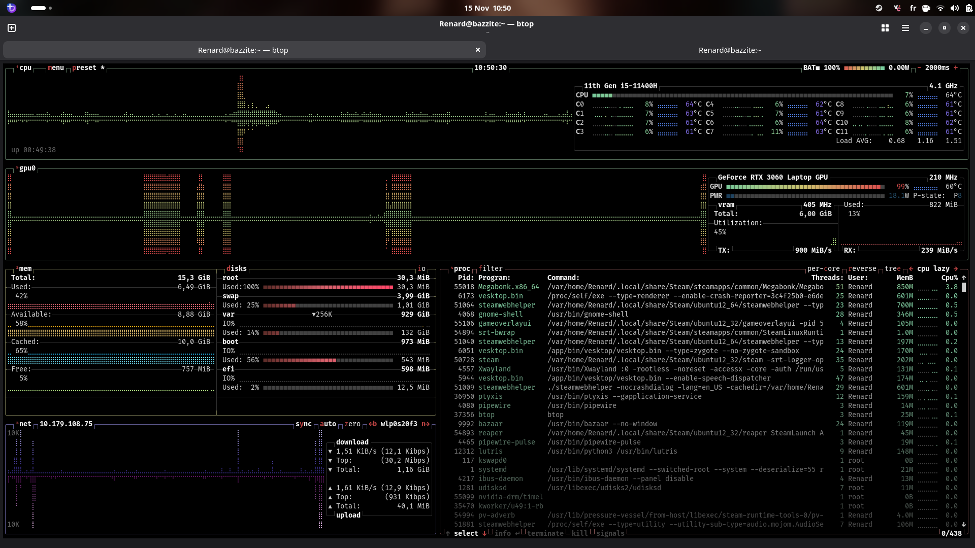This screenshot has height=548, width=975.
Task: Click right arrow next to cpu lazy sorting
Action: (956, 268)
